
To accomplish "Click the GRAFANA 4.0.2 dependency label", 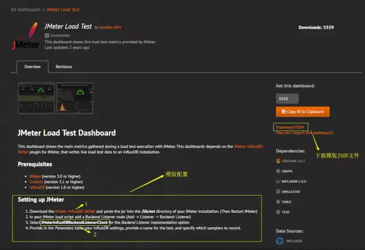I will pos(293,161).
